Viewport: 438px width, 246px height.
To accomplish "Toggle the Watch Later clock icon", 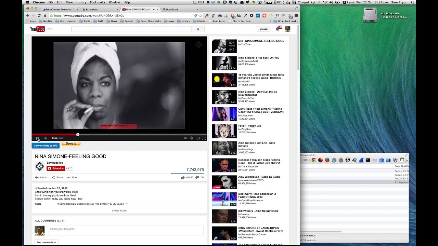I will coord(185,138).
